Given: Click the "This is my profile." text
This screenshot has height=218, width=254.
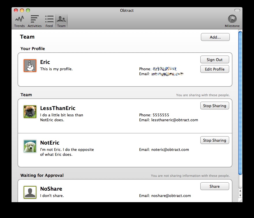Looking at the screenshot, I should point(56,69).
